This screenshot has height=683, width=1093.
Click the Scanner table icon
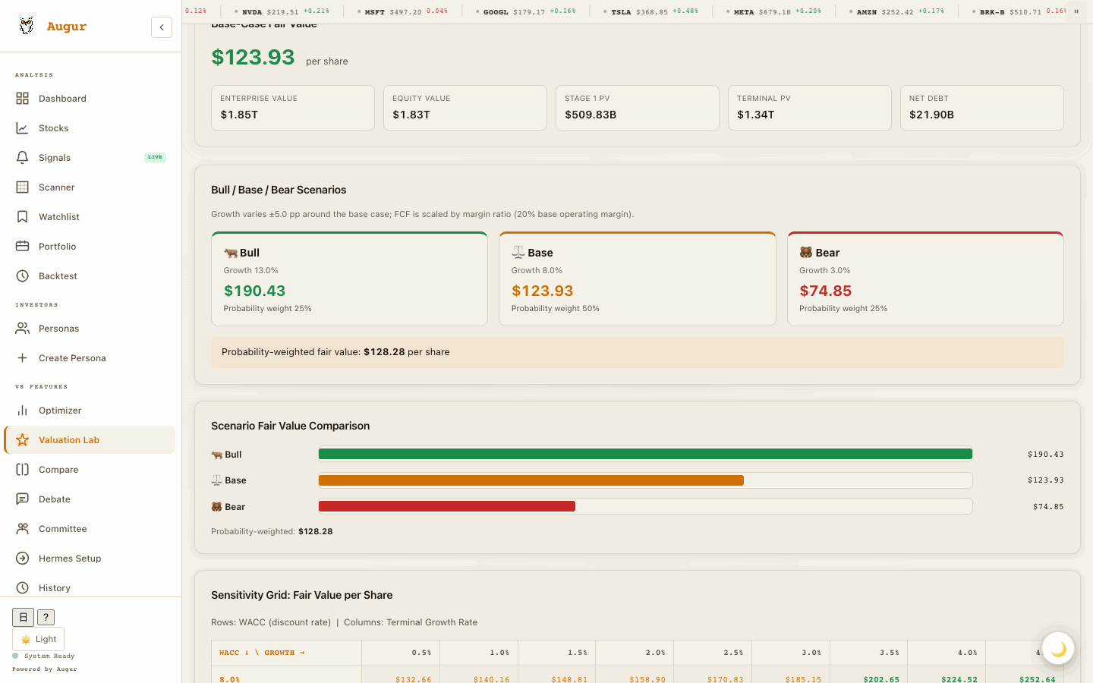[23, 187]
